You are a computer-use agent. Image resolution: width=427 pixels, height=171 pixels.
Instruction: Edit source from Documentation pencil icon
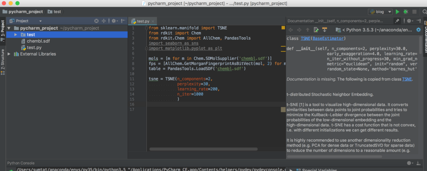(x=316, y=30)
